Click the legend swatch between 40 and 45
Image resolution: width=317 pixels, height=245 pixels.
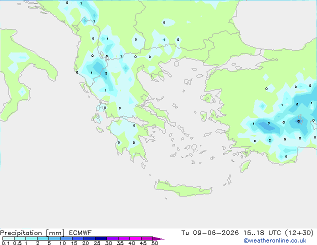tap(135, 238)
